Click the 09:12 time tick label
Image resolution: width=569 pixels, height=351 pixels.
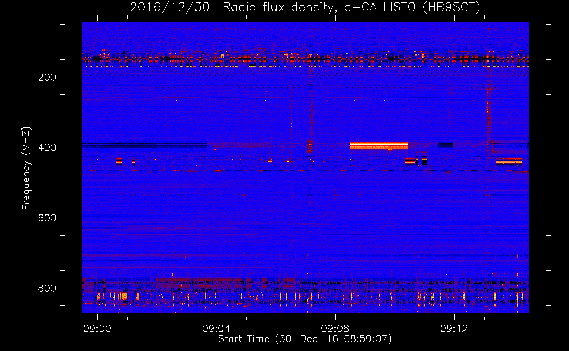coord(454,329)
